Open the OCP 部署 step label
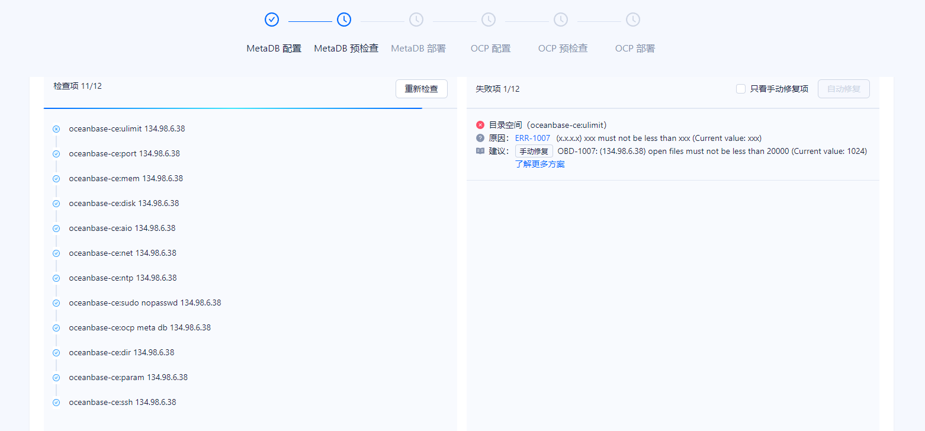Screen dimensions: 925x431 pos(635,49)
